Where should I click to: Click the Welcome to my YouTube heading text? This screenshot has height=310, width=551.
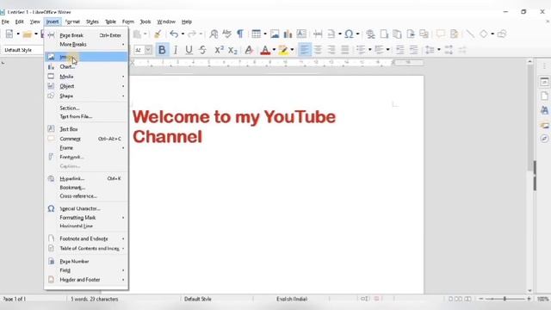[x=234, y=117]
